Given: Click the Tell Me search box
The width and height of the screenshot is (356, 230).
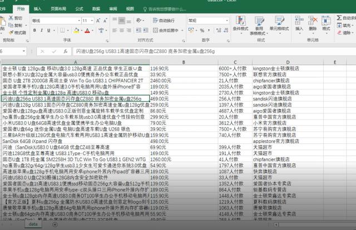Looking at the screenshot, I should [165, 9].
